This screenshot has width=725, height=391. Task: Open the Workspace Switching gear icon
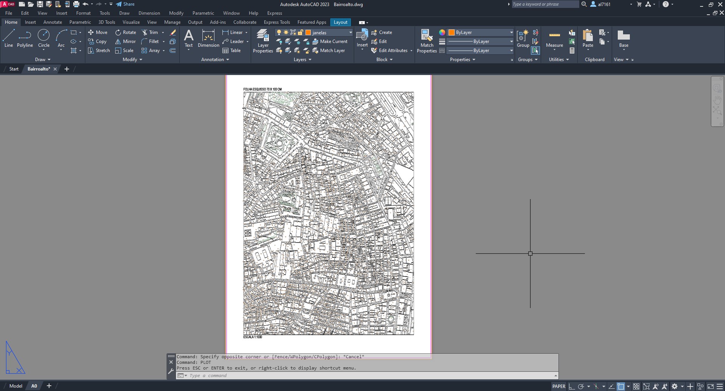[675, 386]
